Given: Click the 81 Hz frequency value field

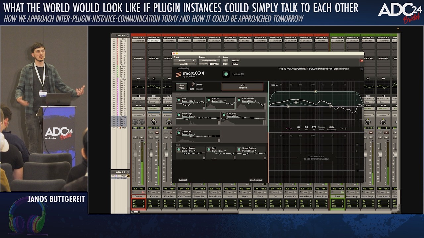Looking at the screenshot, I should click(299, 127).
